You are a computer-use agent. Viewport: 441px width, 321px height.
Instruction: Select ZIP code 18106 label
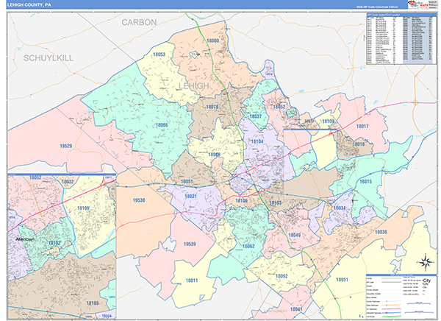[x=241, y=201]
